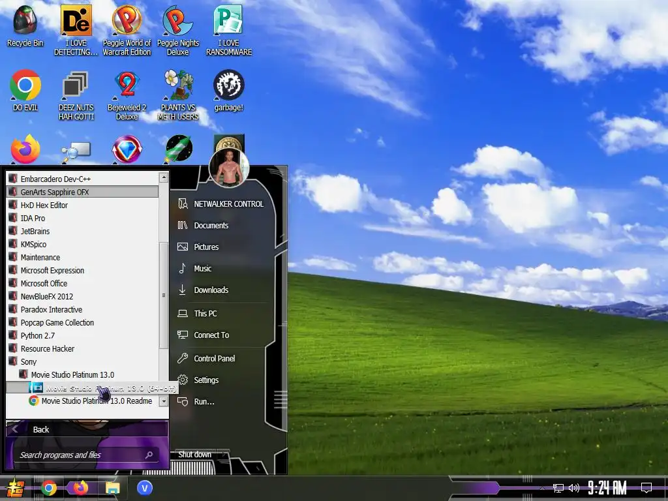Open Chrome from the taskbar
Viewport: 668px width, 501px height.
point(48,488)
